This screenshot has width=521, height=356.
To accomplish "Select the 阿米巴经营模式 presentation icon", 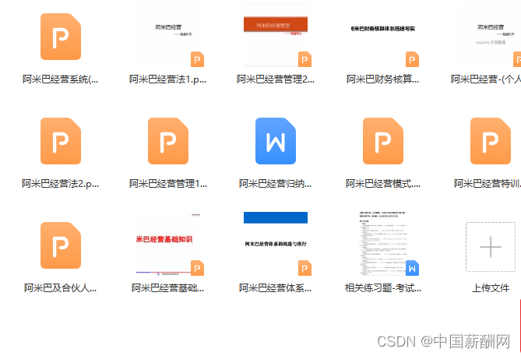I will click(383, 141).
